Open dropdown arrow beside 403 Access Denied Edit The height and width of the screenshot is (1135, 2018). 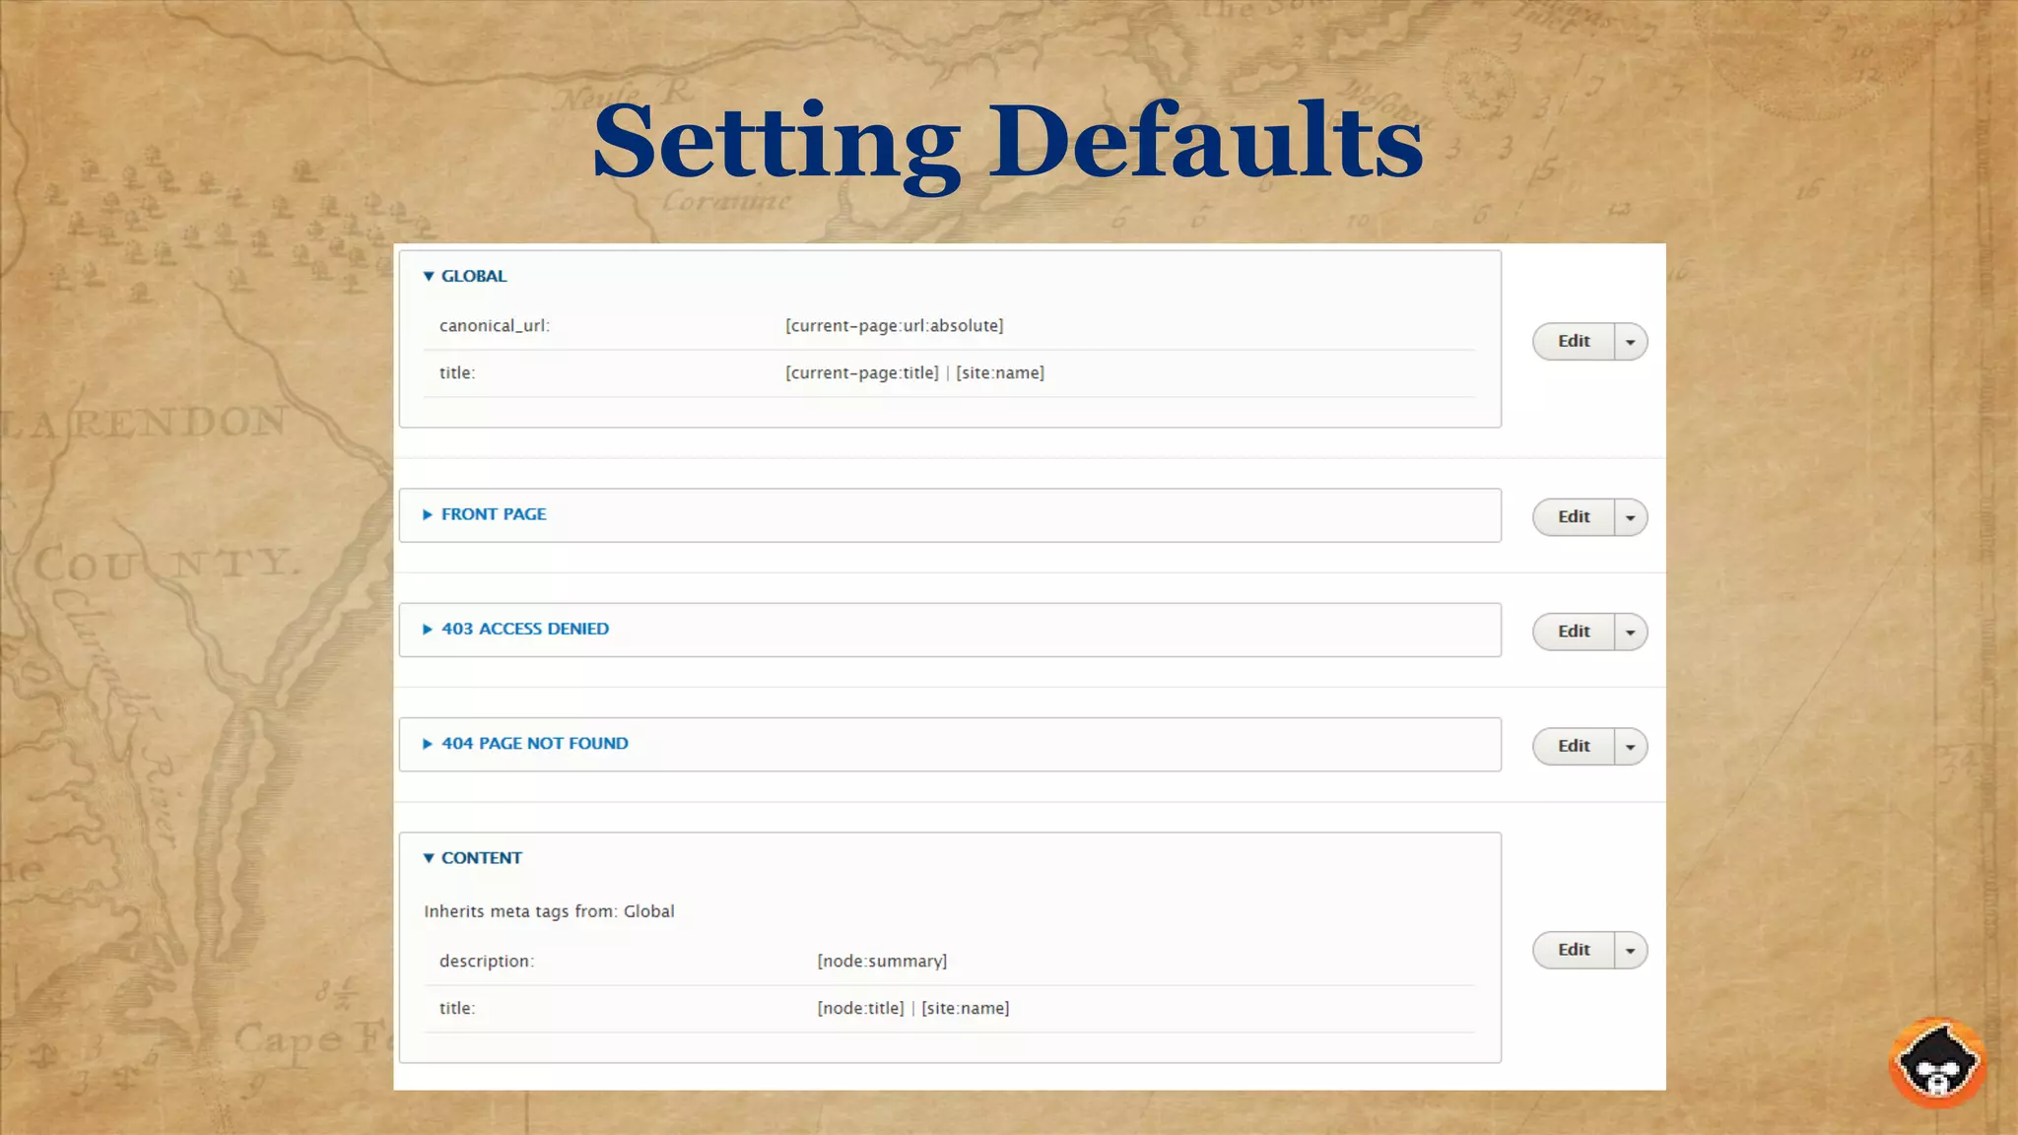1631,632
